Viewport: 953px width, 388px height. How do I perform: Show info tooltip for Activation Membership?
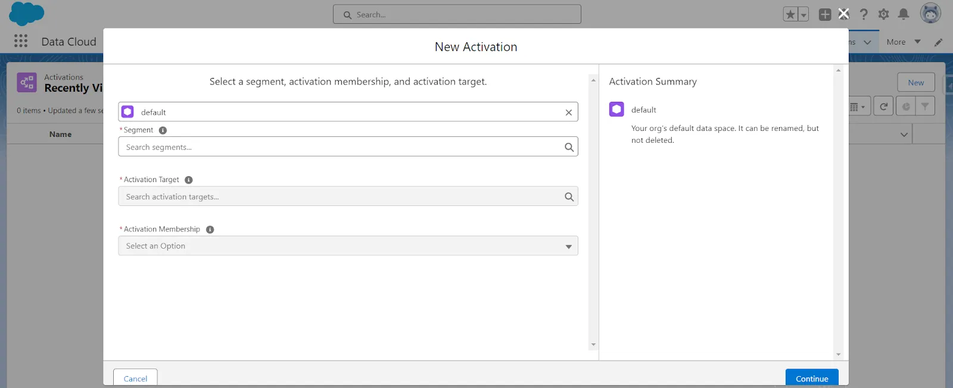210,230
